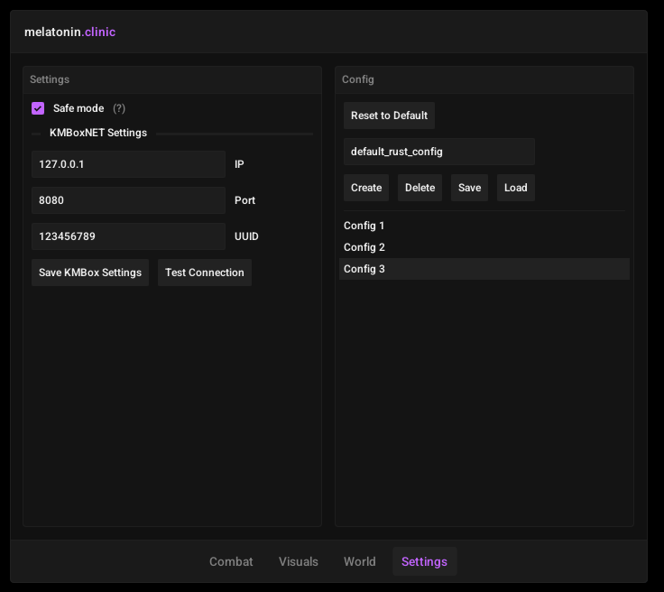Screen dimensions: 664x592
Task: Select Config 1 in the list
Action: pyautogui.click(x=484, y=226)
